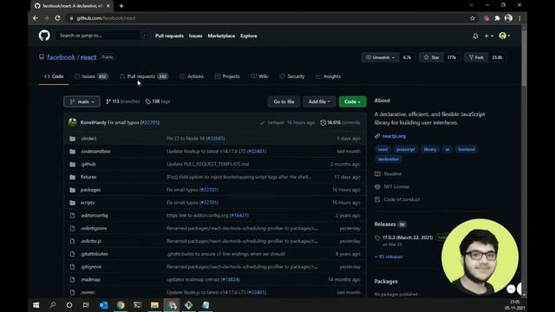The image size is (555, 312).
Task: Go to Issues in top navigation
Action: pyautogui.click(x=195, y=36)
